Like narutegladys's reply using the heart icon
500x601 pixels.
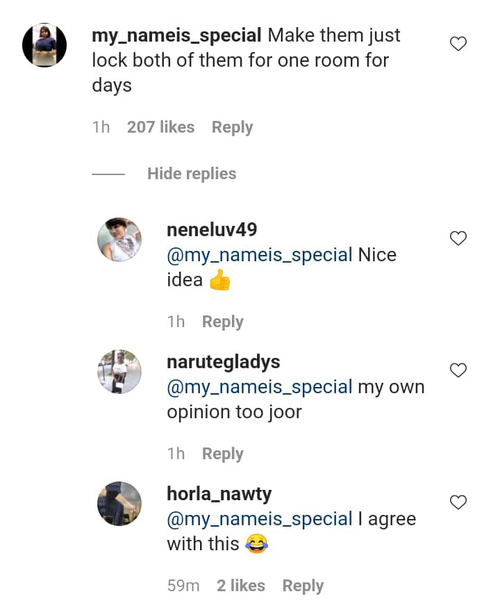458,370
